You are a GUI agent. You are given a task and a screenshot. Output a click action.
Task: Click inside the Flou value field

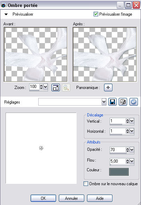(118, 161)
